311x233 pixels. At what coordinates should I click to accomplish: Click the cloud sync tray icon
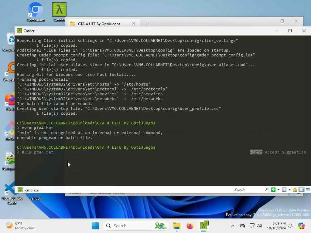tap(242, 226)
